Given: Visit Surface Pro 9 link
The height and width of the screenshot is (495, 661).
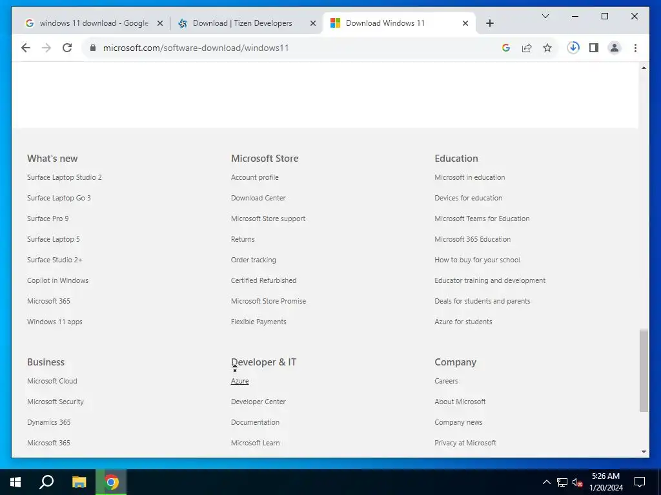Looking at the screenshot, I should tap(48, 218).
